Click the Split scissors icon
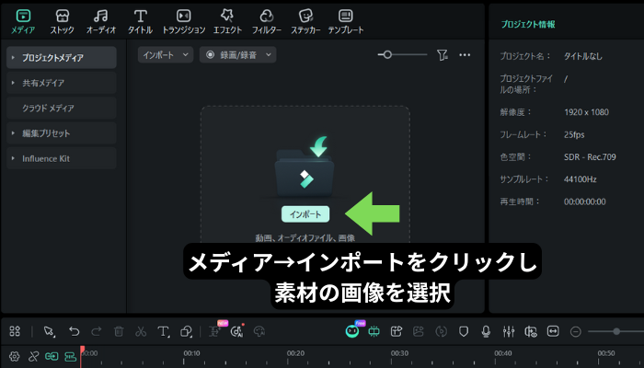Image resolution: width=644 pixels, height=368 pixels. 141,331
